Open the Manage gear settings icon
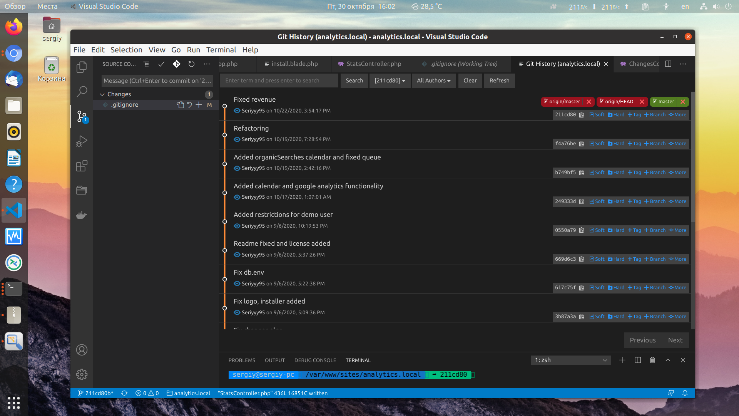Viewport: 739px width, 416px height. click(82, 374)
